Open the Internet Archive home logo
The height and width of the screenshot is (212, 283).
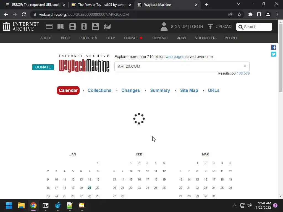coord(21,26)
